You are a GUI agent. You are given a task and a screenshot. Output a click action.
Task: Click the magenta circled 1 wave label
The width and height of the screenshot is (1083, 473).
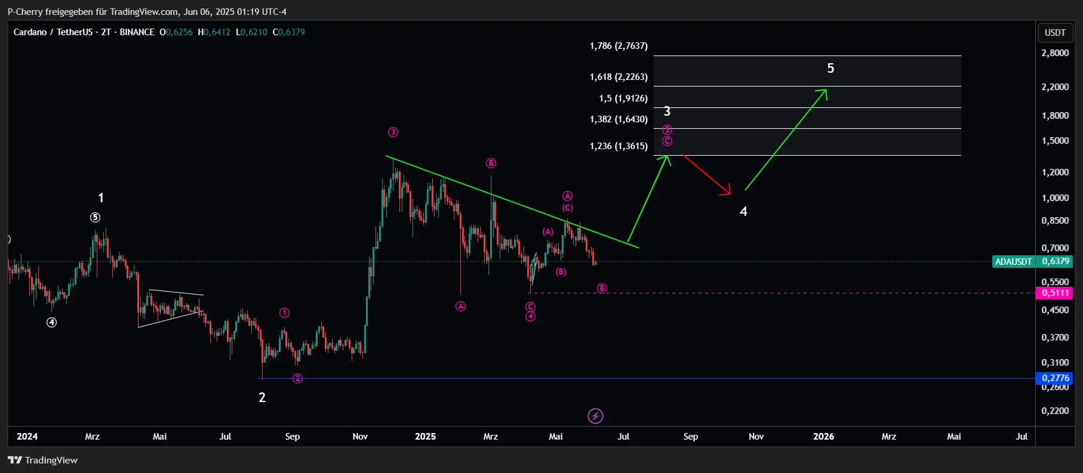[285, 313]
